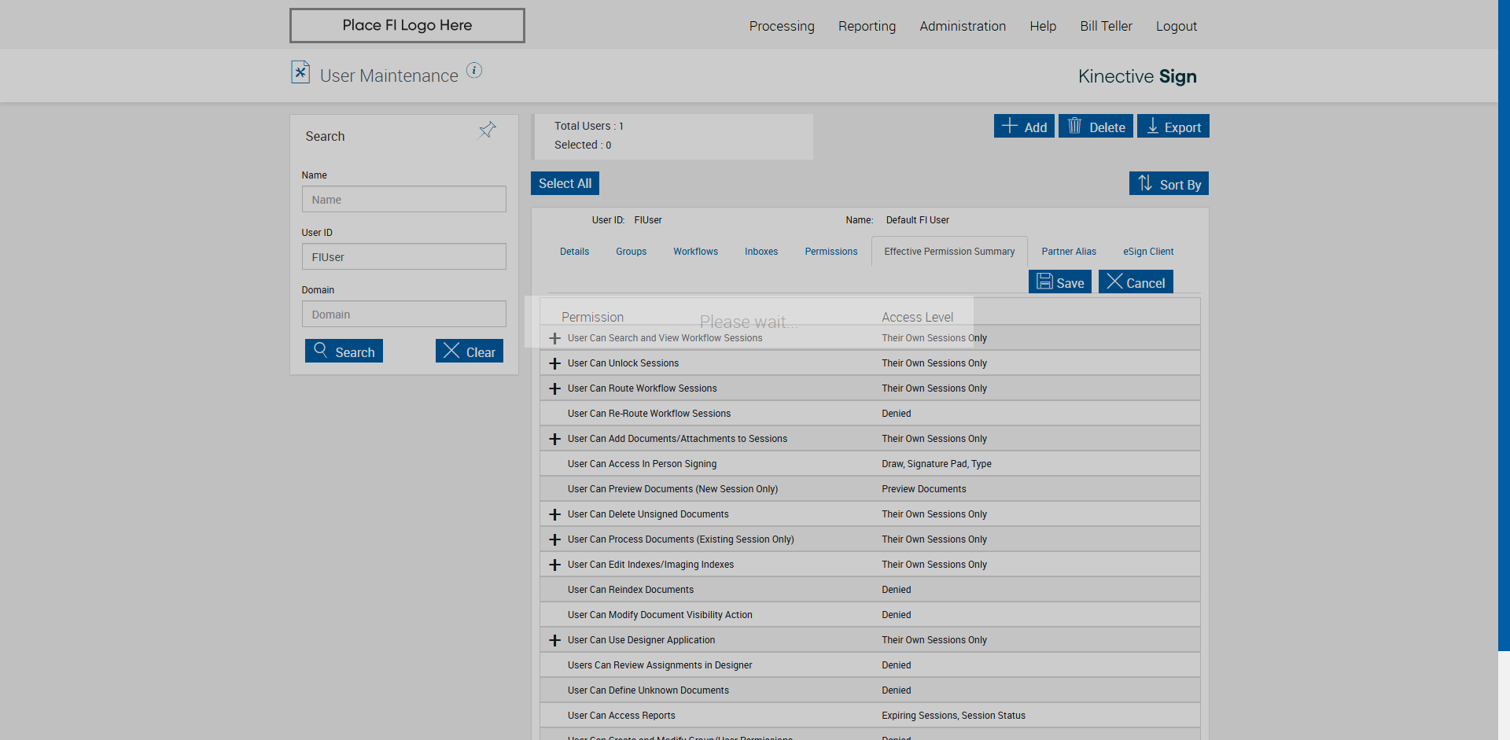Click the info icon beside User Maintenance
Screen dimensions: 1510x740
474,70
